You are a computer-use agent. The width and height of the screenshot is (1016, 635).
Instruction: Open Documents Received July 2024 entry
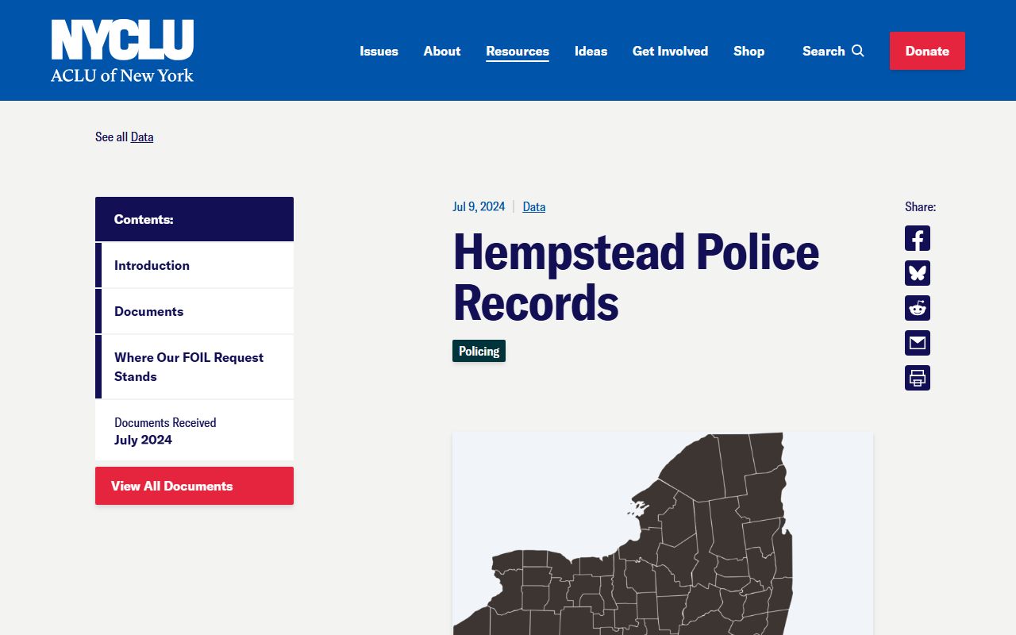click(x=194, y=431)
